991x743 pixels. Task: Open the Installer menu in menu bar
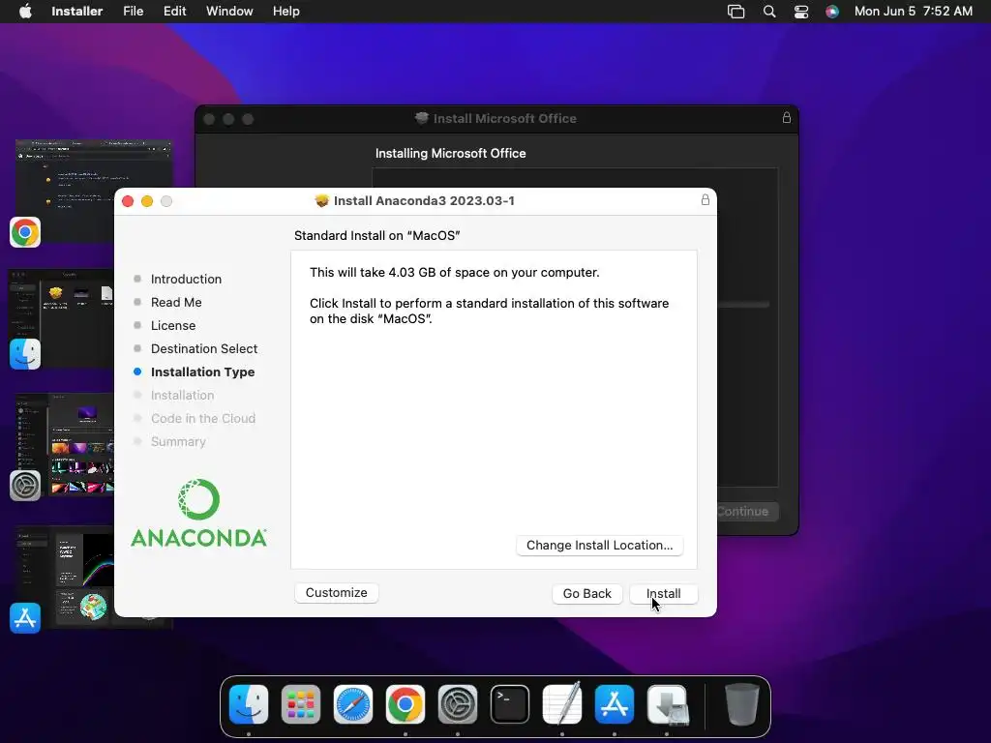pyautogui.click(x=77, y=12)
